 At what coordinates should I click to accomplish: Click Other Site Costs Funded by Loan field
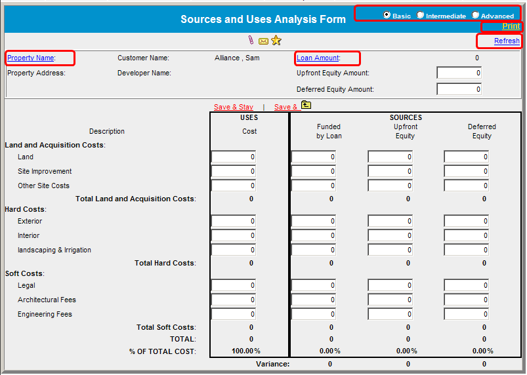[x=314, y=186]
